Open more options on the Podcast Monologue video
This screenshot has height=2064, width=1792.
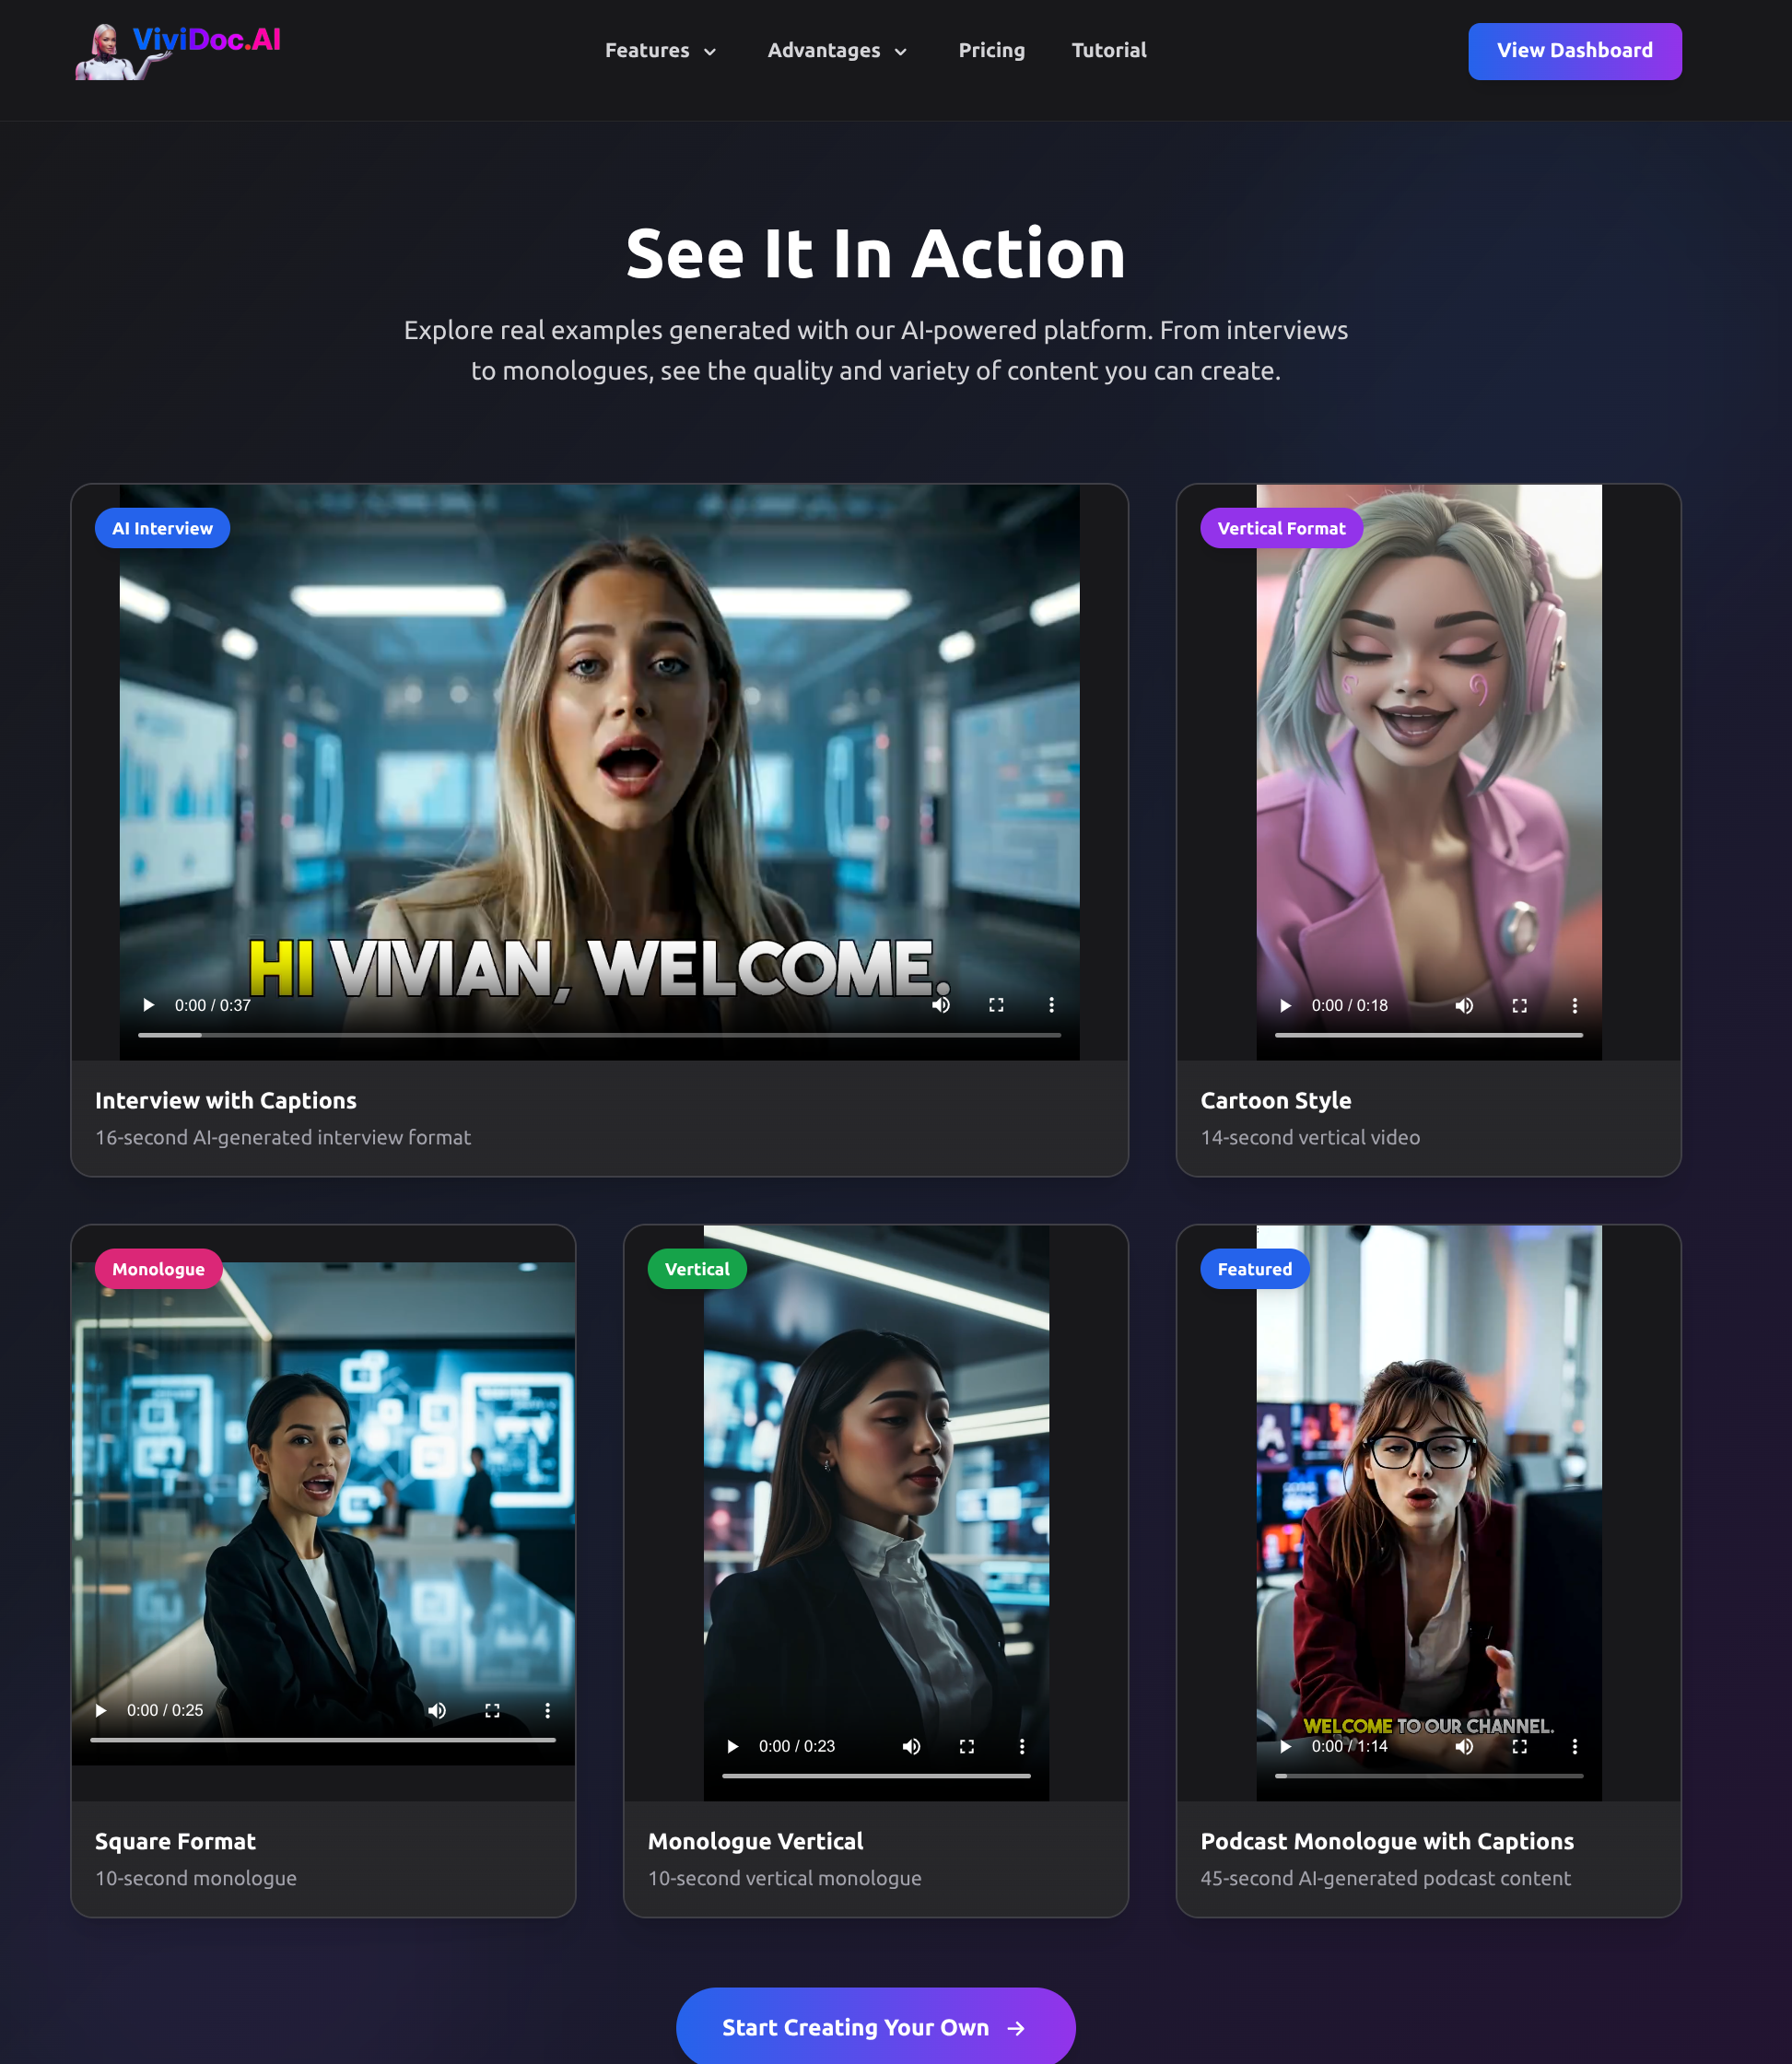coord(1575,1746)
